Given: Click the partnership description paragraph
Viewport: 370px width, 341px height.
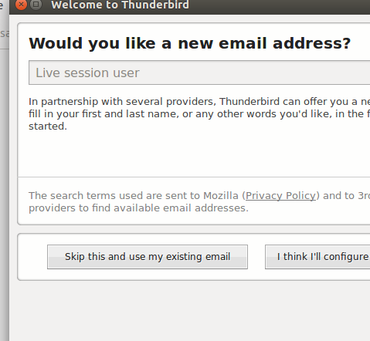Looking at the screenshot, I should click(x=199, y=114).
